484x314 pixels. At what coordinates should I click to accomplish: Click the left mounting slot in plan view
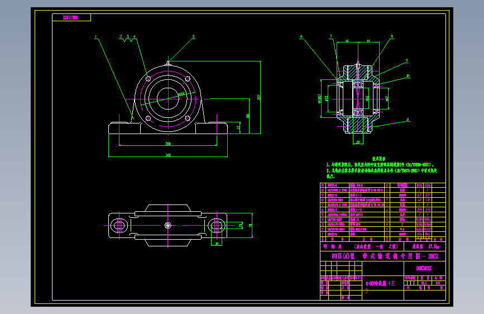[119, 225]
